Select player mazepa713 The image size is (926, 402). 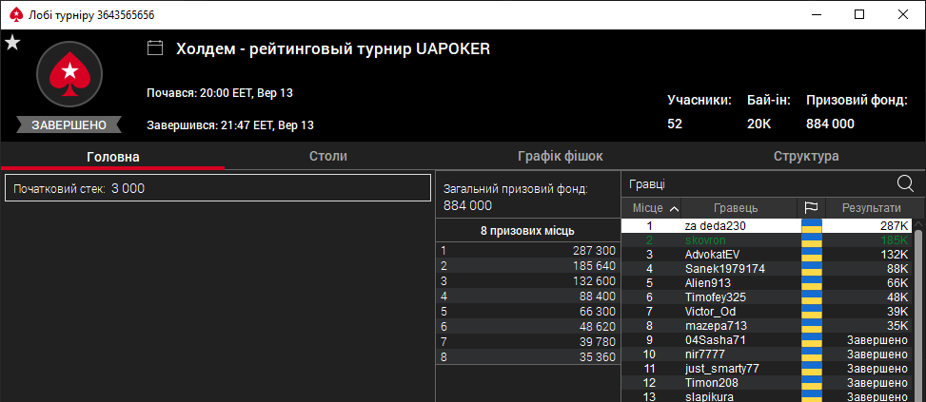point(766,325)
